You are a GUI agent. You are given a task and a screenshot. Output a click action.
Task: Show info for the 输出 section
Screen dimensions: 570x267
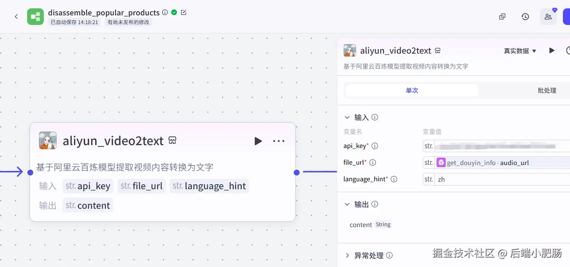[375, 204]
